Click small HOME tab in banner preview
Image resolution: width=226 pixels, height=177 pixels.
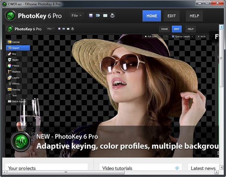tap(165, 29)
